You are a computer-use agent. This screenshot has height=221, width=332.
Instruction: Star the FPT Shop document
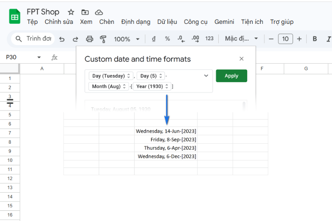point(71,12)
